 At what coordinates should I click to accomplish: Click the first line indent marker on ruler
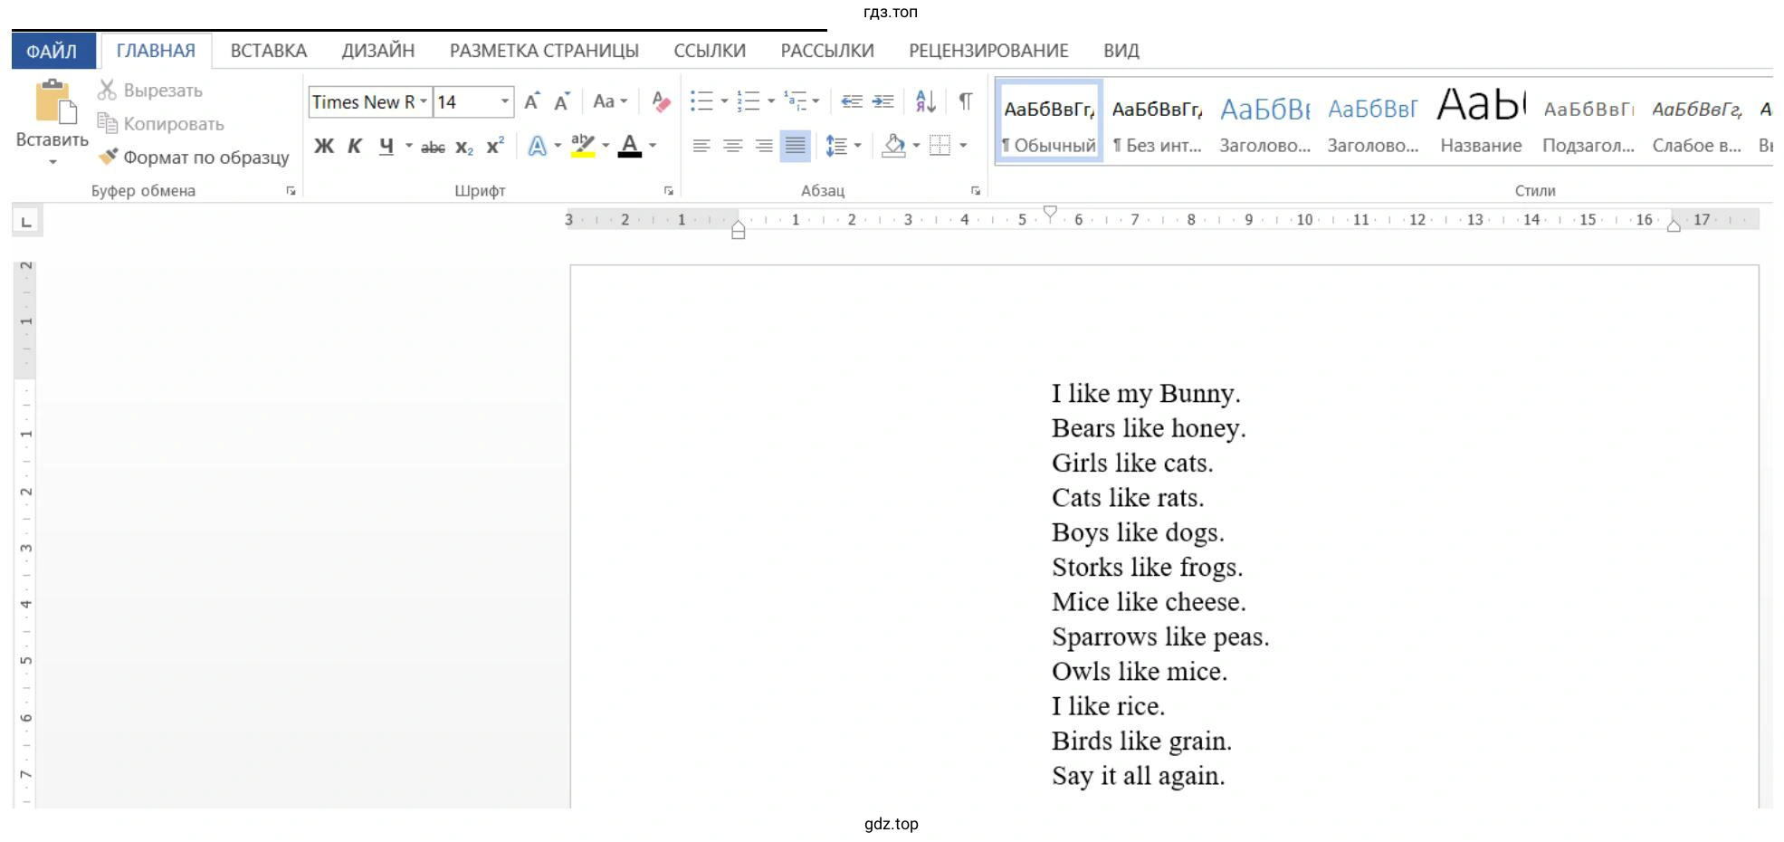click(x=1050, y=214)
